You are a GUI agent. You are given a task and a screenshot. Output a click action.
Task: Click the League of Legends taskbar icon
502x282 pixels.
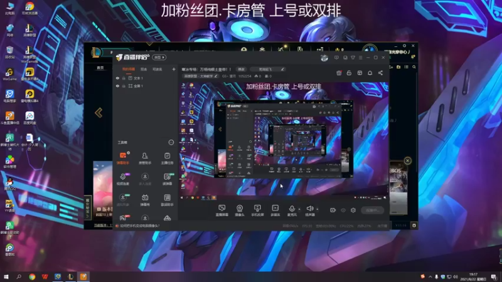pyautogui.click(x=71, y=277)
